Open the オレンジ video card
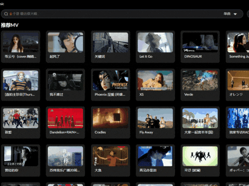 coord(237,85)
